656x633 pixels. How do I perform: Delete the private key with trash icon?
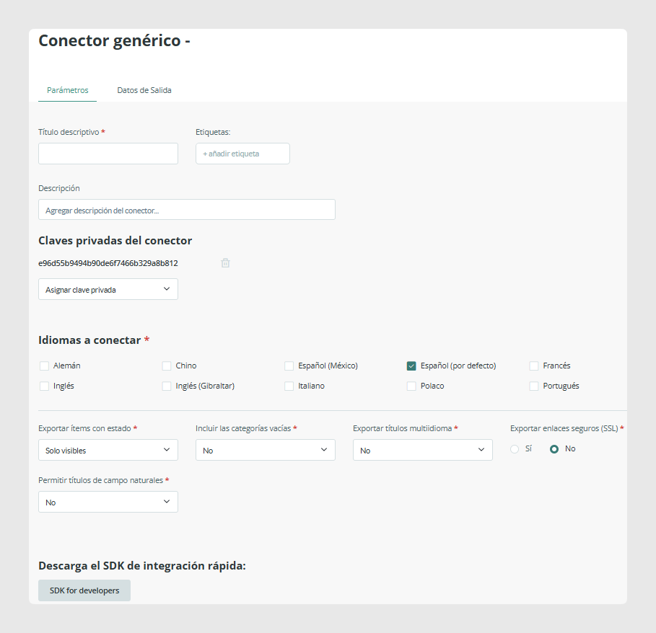point(225,263)
